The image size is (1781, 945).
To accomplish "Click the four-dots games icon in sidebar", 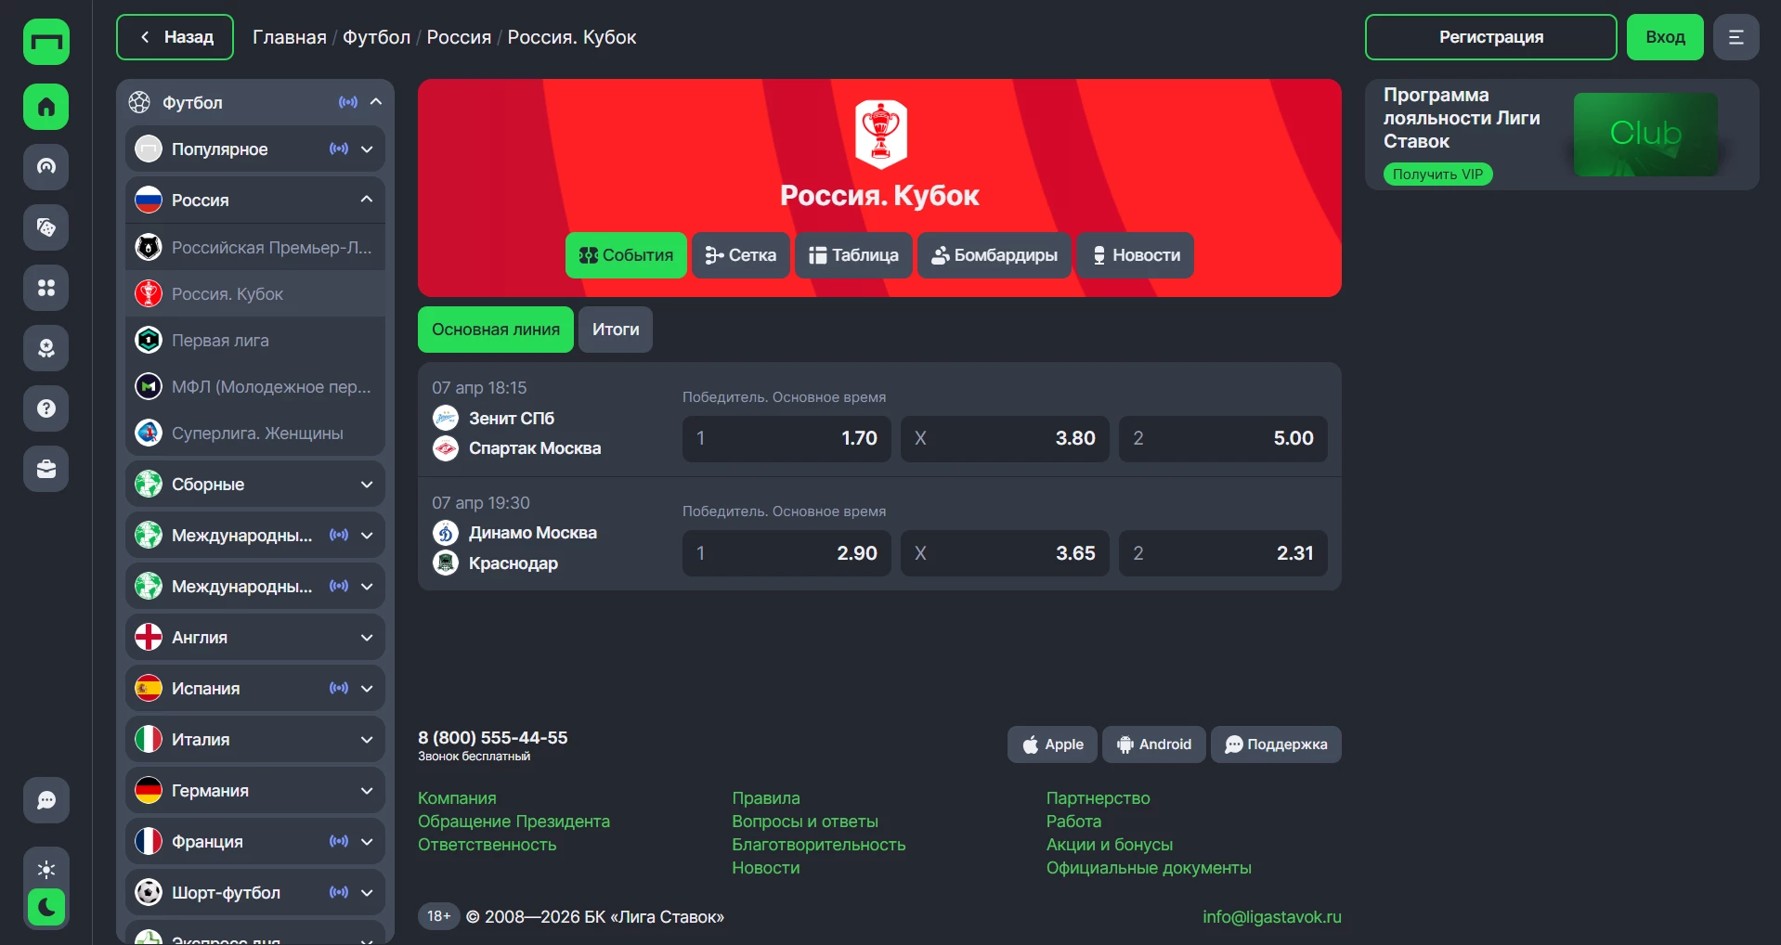I will tap(46, 288).
